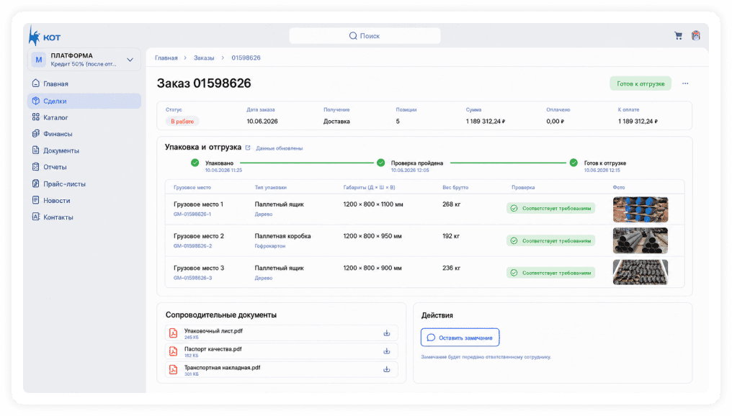Click the Данные обновлены link
Image resolution: width=732 pixels, height=416 pixels.
(279, 148)
